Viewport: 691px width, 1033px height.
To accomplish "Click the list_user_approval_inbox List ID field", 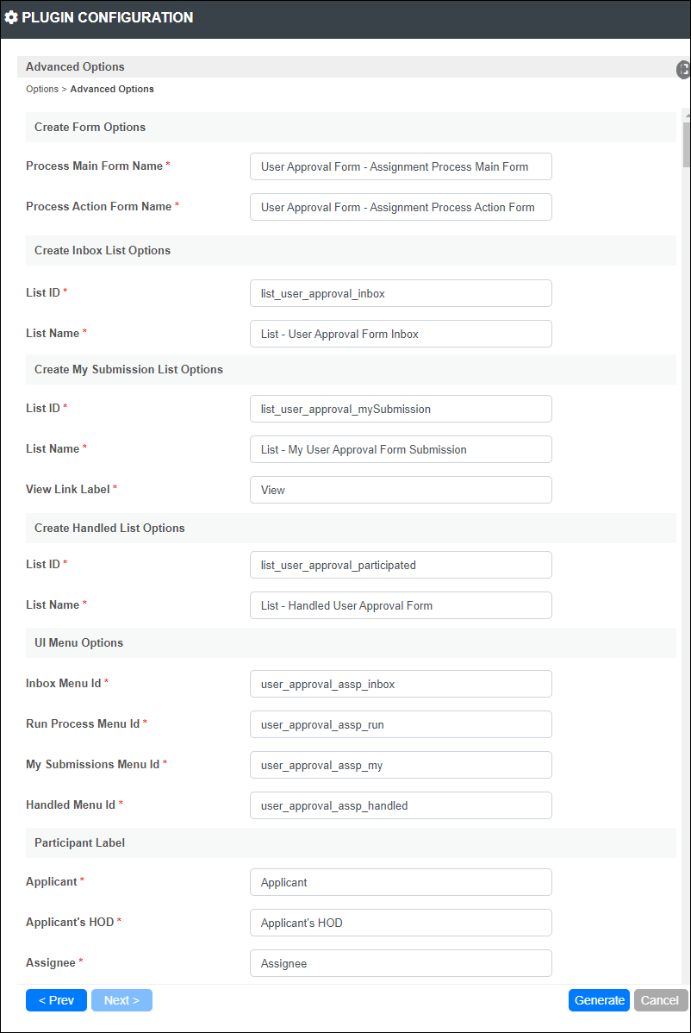I will (x=401, y=293).
